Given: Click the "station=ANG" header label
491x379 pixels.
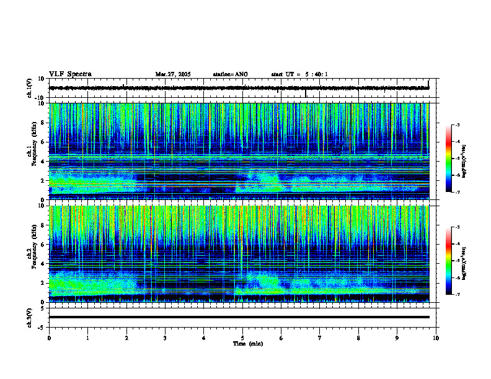Looking at the screenshot, I should point(230,74).
